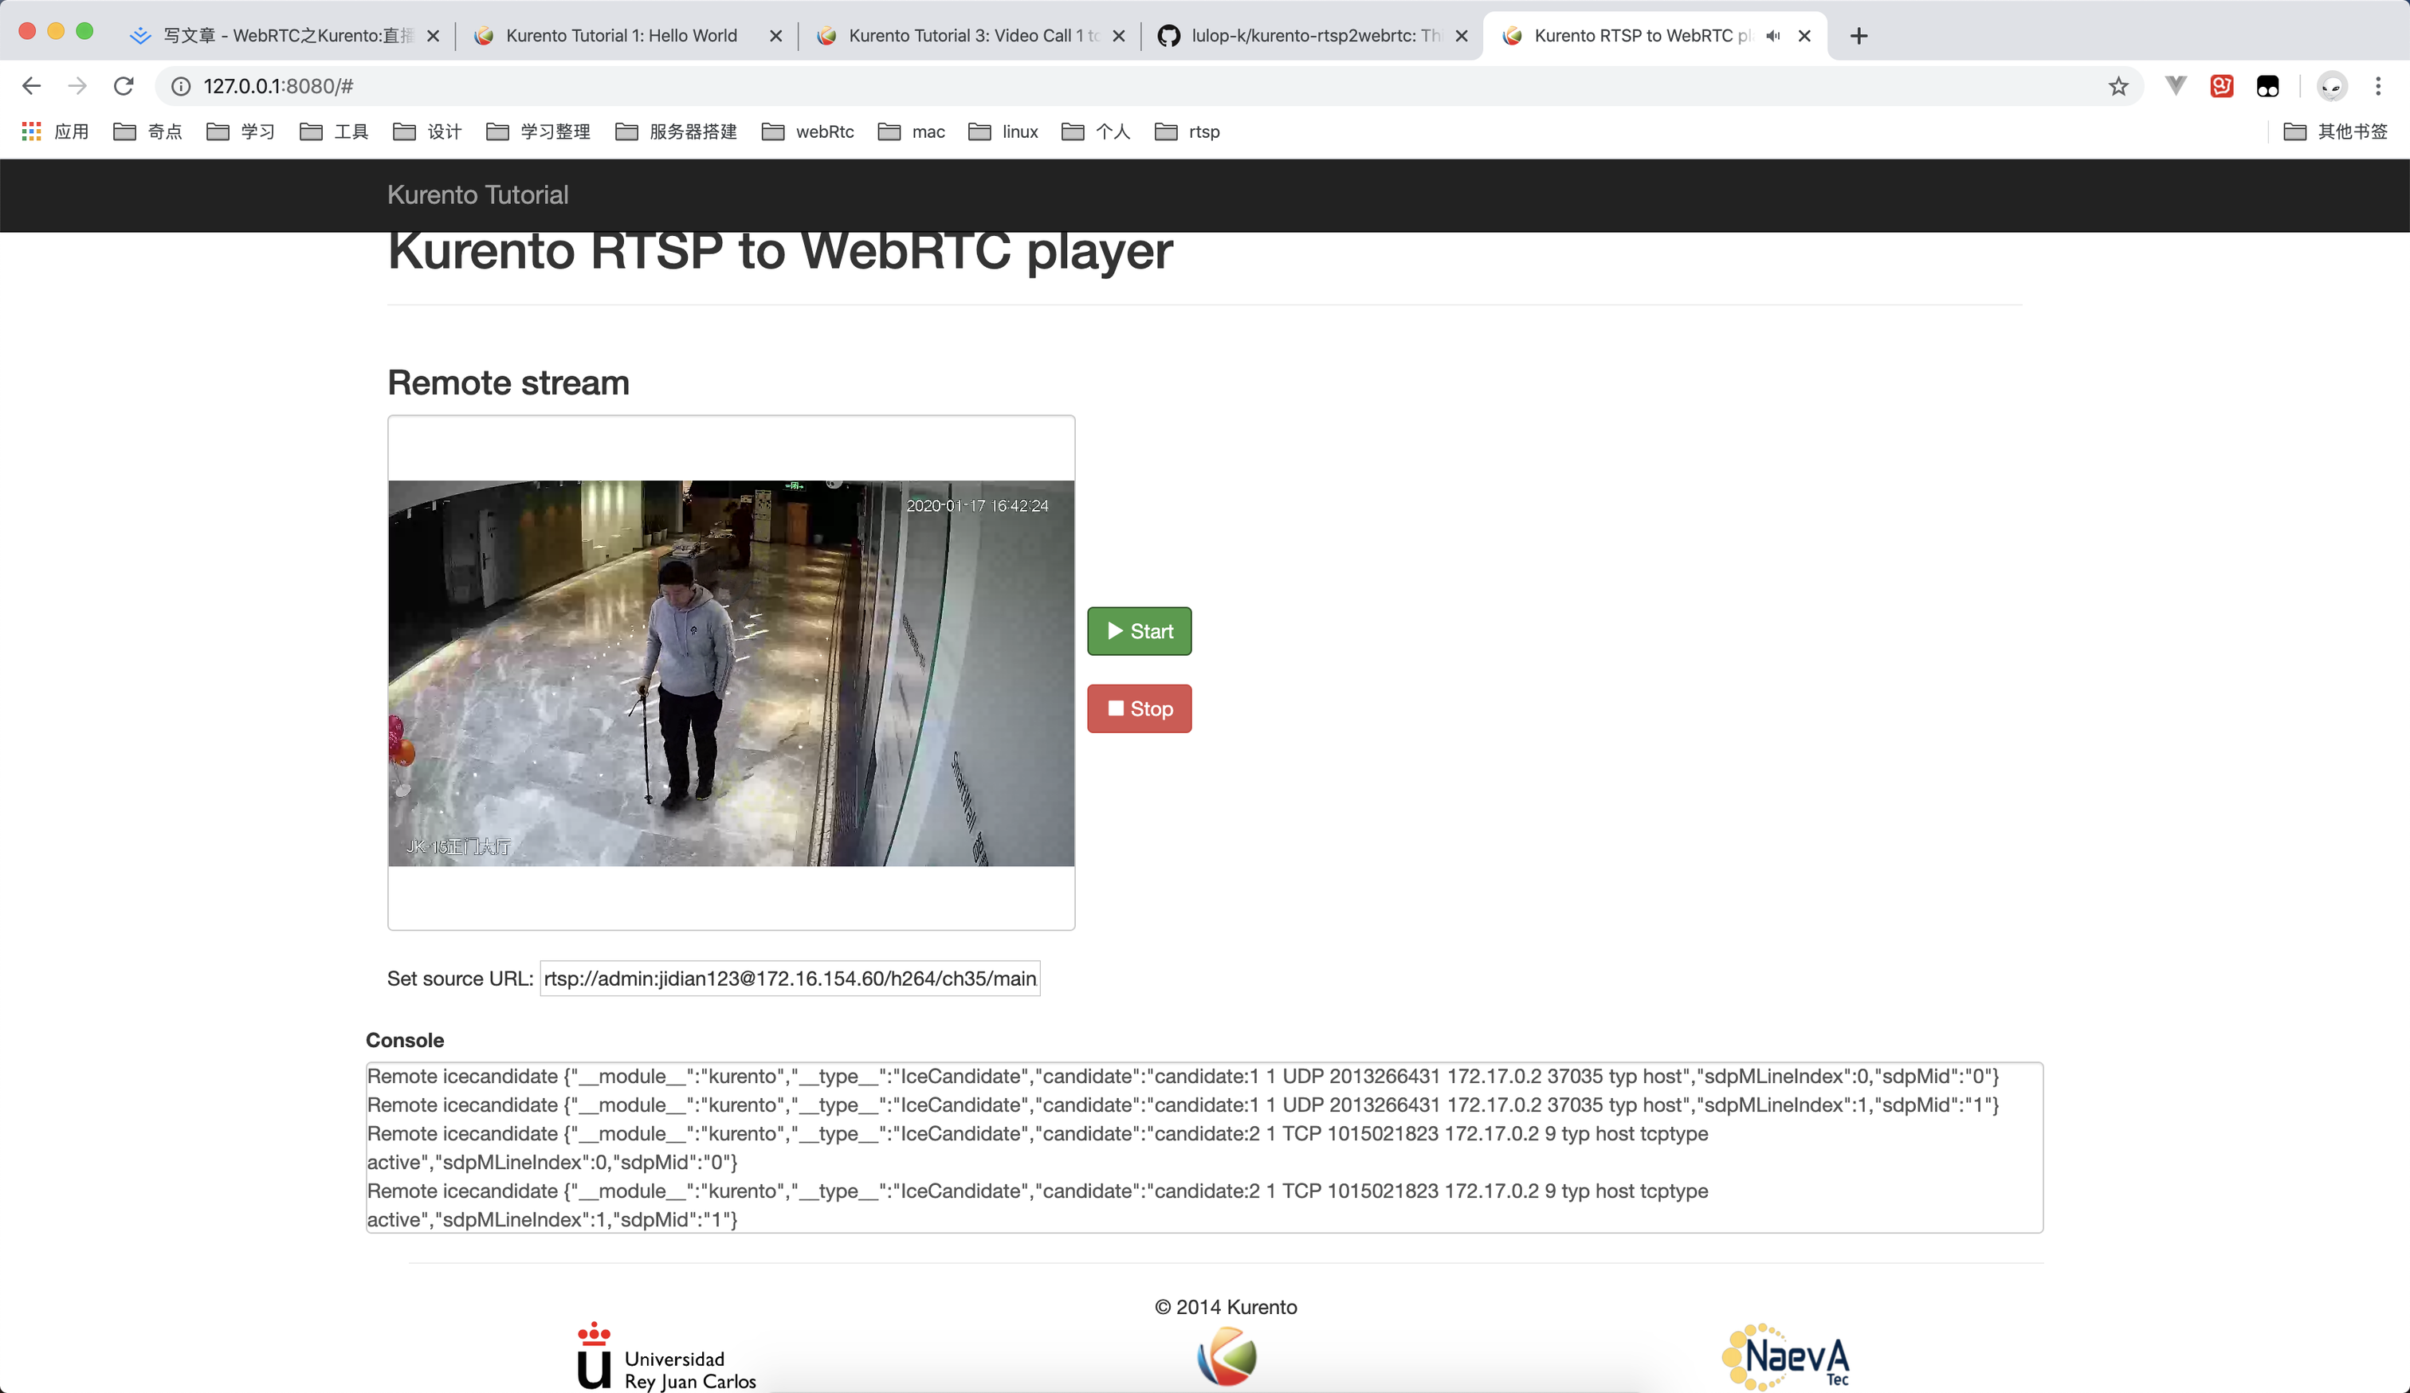The image size is (2410, 1393).
Task: Open the browser profile avatar
Action: coord(2332,86)
